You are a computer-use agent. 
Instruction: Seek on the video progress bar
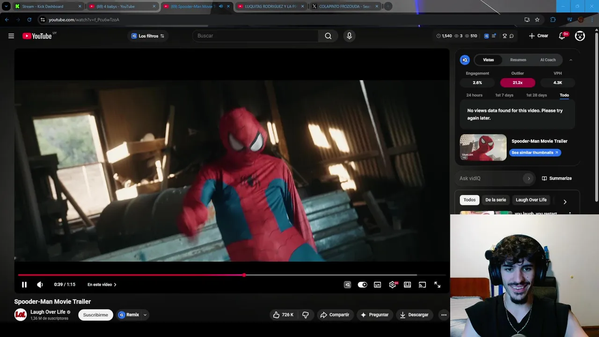tap(232, 275)
